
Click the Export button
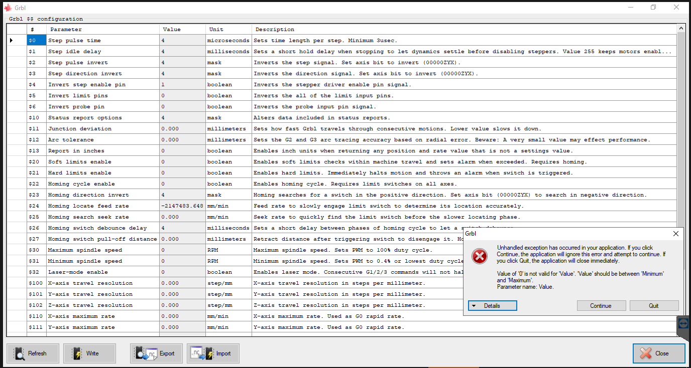coord(156,353)
